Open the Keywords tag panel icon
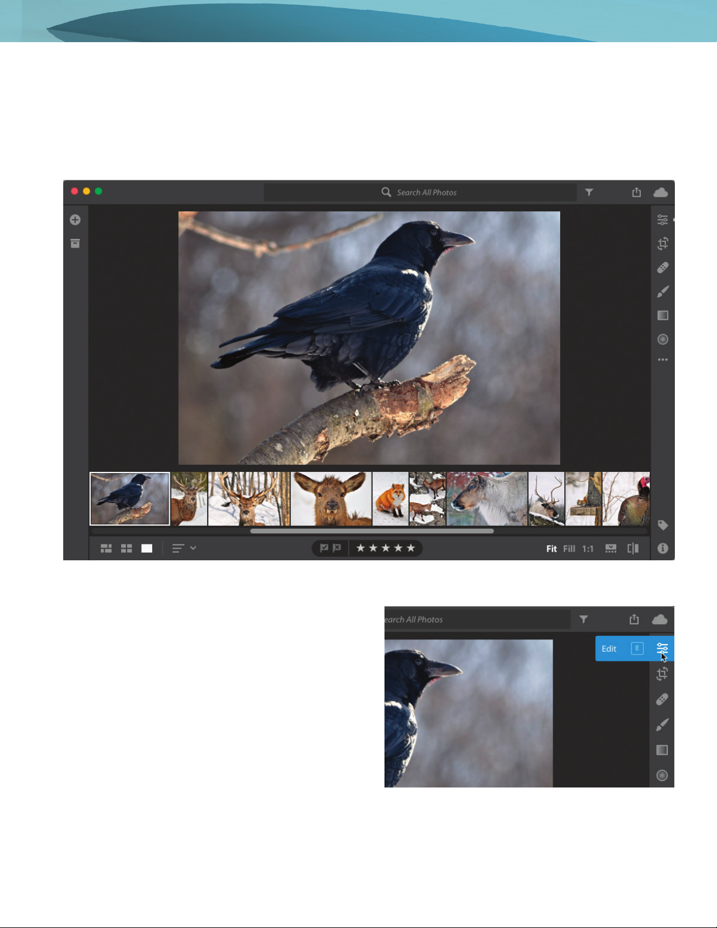Viewport: 717px width, 928px height. 663,525
